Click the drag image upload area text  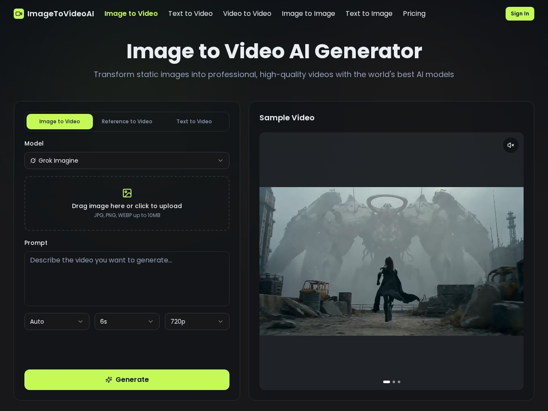[x=127, y=206]
